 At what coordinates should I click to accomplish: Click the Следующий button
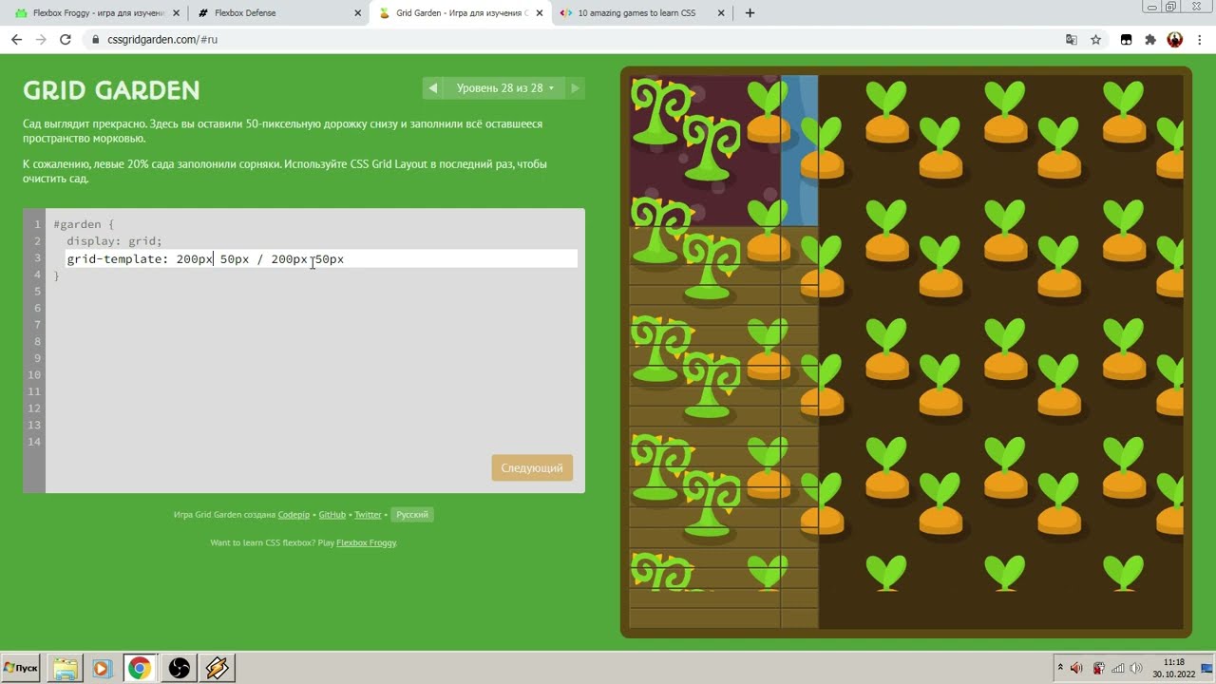(x=532, y=467)
